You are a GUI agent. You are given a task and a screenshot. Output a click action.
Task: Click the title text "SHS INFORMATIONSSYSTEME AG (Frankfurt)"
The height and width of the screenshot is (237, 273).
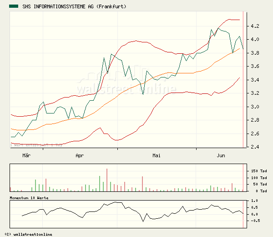74,7
